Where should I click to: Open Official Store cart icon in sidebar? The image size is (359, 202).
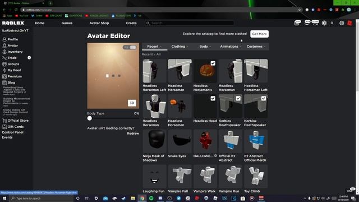[4, 121]
